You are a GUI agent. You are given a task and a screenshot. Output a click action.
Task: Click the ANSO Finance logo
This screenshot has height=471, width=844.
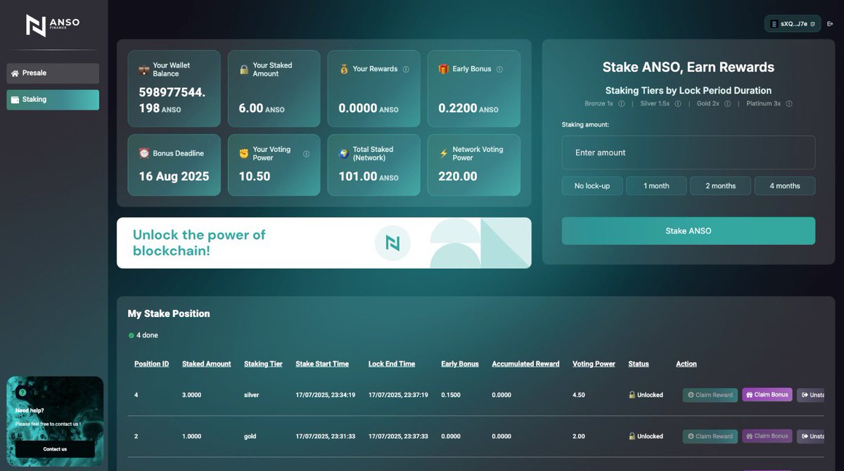[52, 25]
